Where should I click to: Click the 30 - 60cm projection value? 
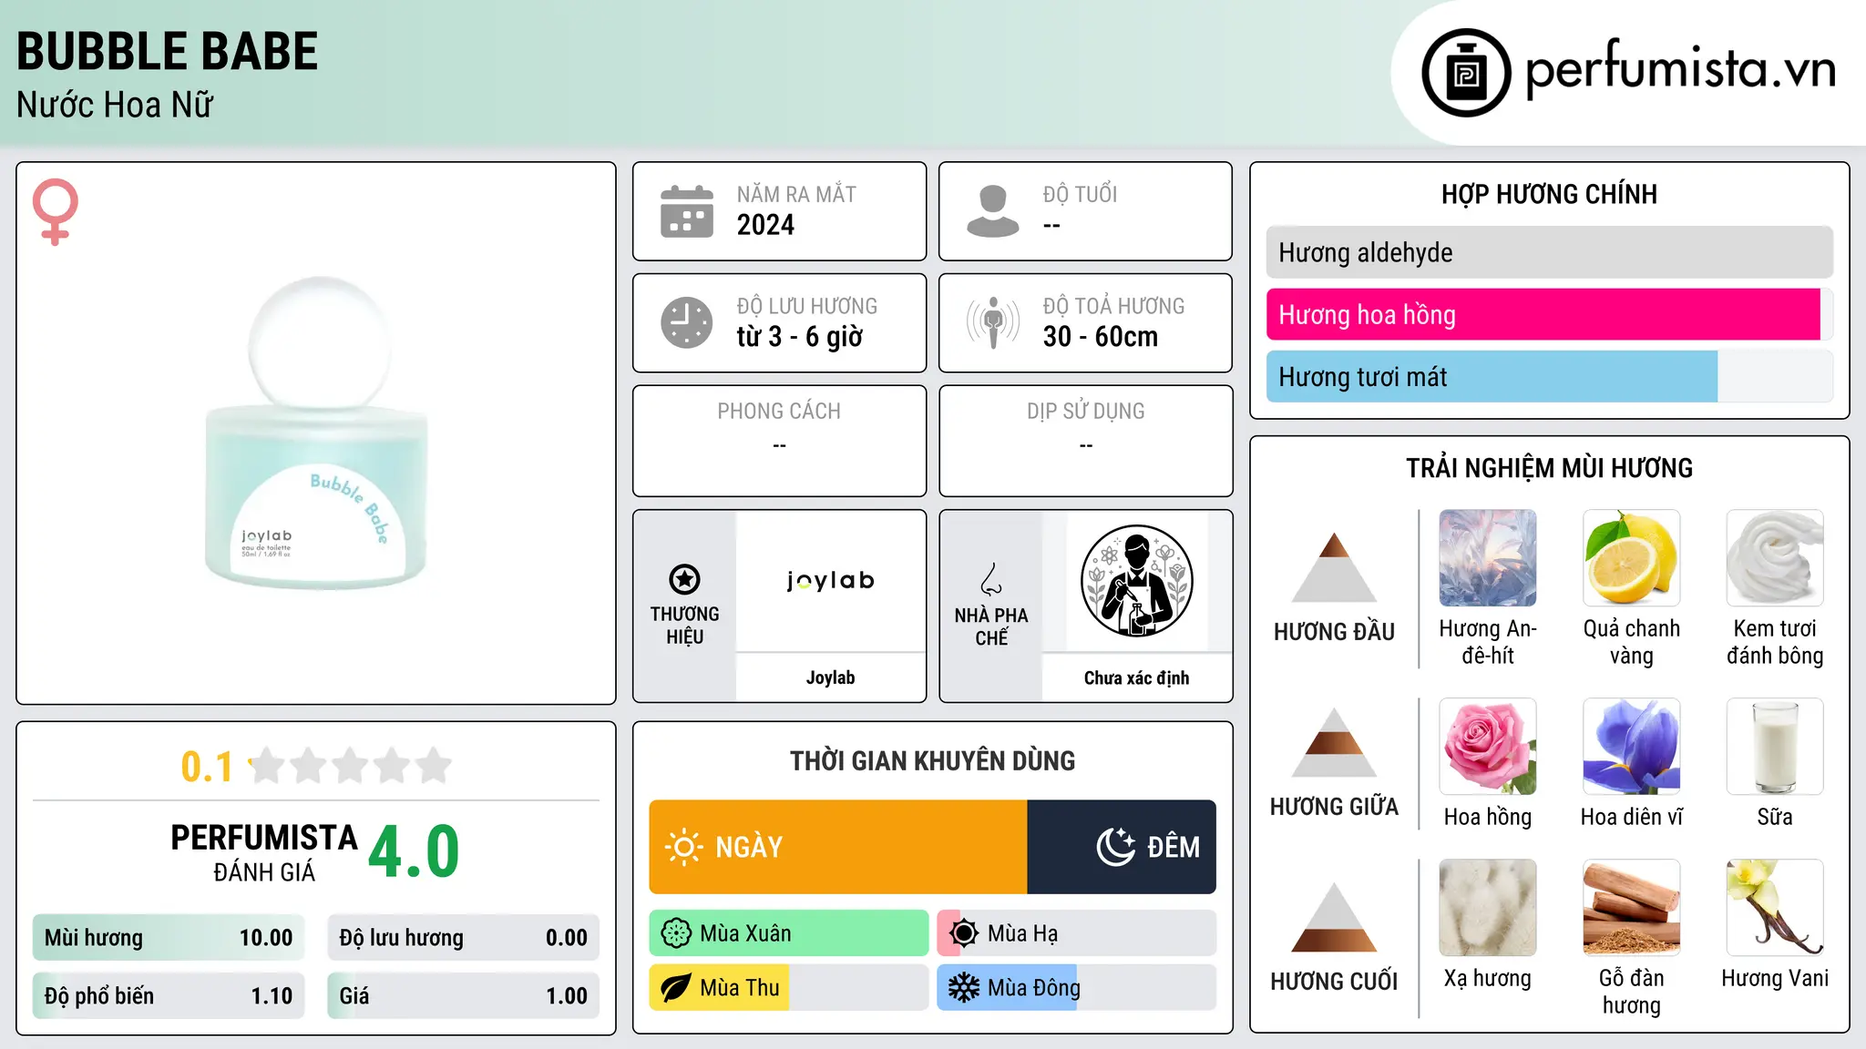click(1101, 337)
